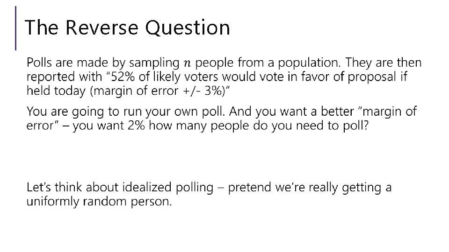The width and height of the screenshot is (449, 252).
Task: Click the italic variable n in first paragraph
Action: (187, 63)
